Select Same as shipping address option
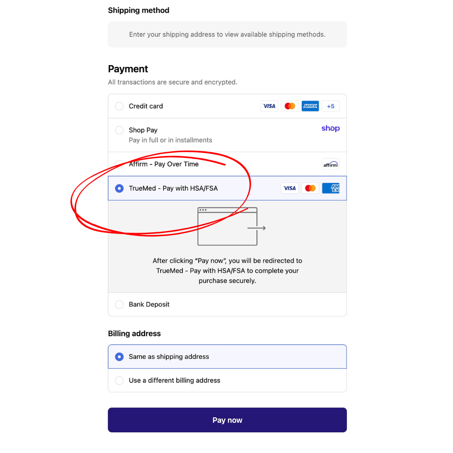Viewport: 453px width, 453px height. [x=119, y=357]
